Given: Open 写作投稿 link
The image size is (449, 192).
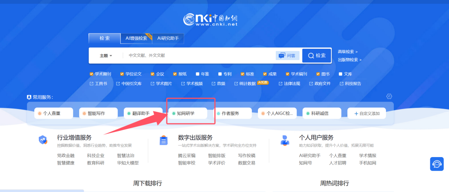Looking at the screenshot, I should click(x=247, y=156).
